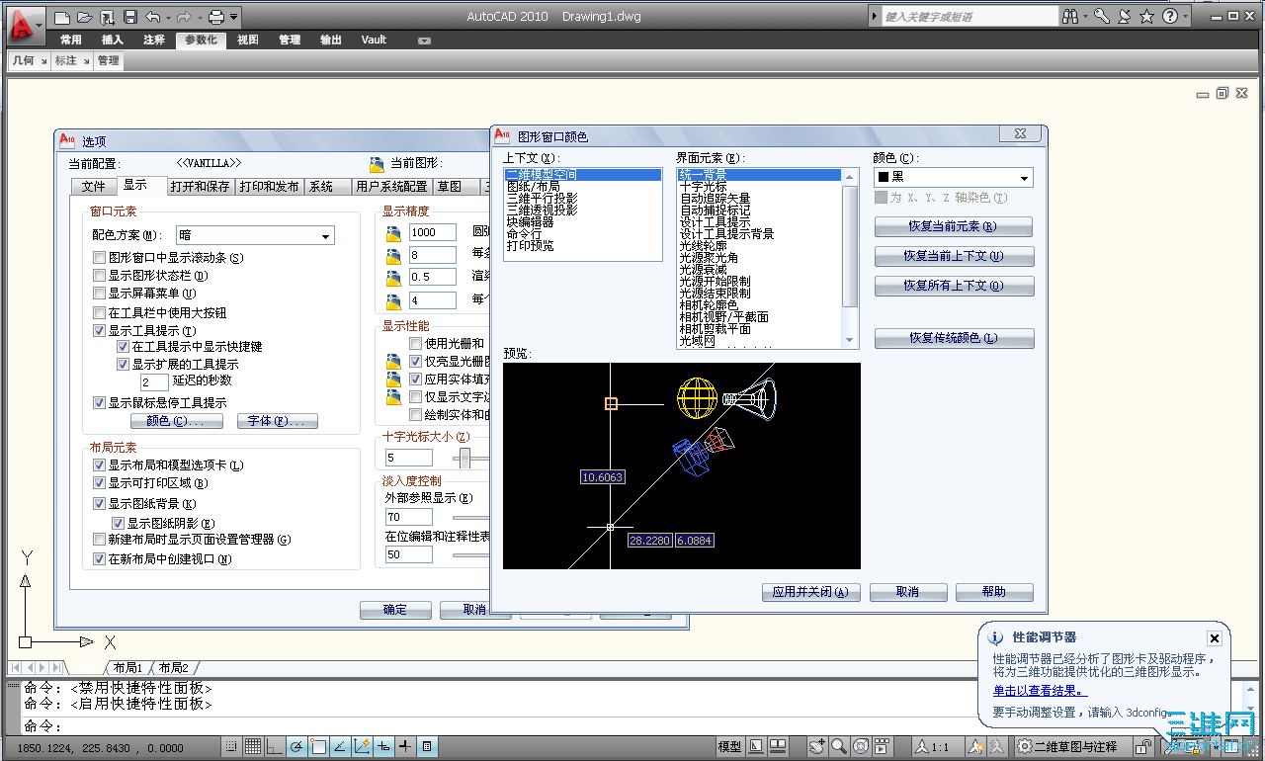Expand the quick access toolbar customize arrow
The width and height of the screenshot is (1265, 761).
point(233,17)
